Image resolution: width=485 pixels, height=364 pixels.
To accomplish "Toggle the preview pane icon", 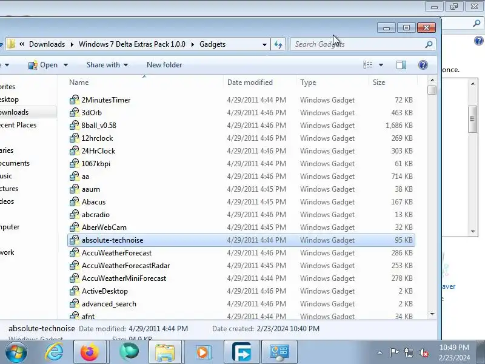I will tap(401, 65).
